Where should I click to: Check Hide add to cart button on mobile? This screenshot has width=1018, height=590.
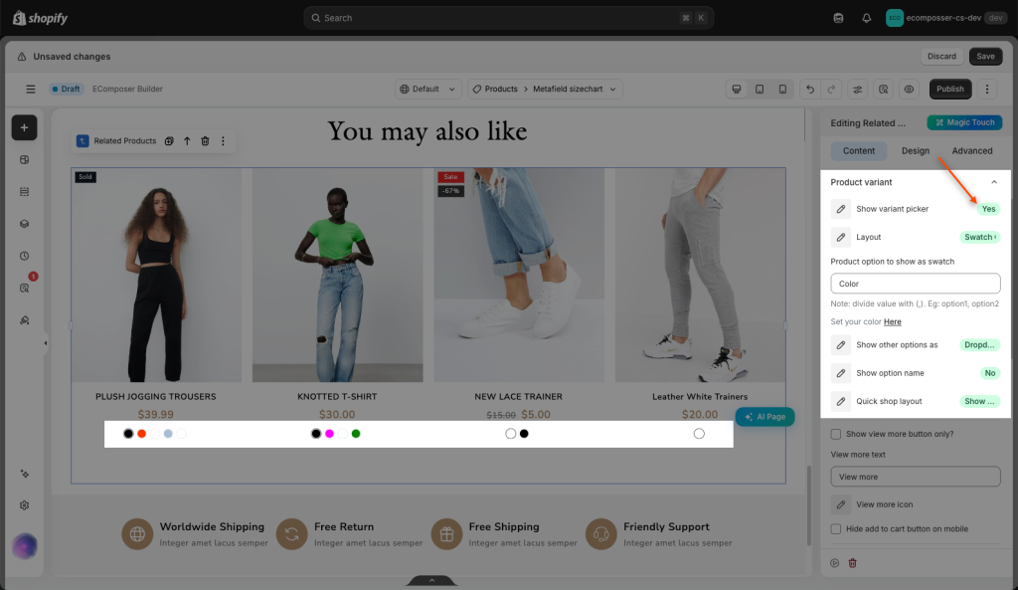pos(836,529)
